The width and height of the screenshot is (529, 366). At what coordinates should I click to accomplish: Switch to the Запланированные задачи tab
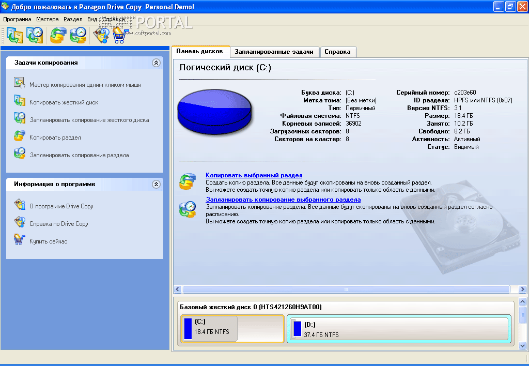point(274,52)
